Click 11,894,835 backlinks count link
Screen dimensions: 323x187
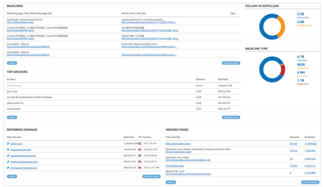pos(310,144)
